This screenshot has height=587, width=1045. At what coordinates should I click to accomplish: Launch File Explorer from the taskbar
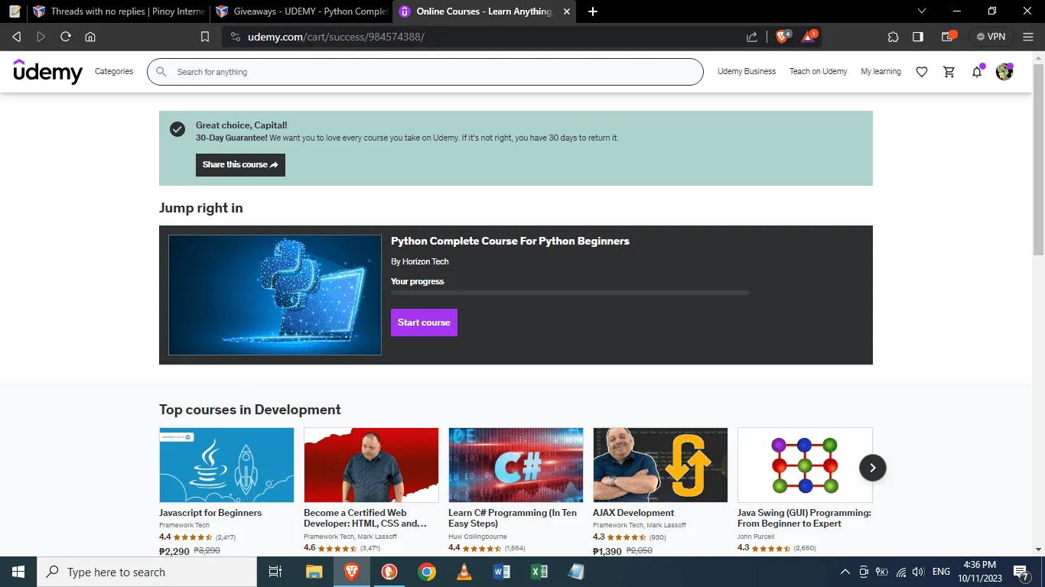pos(314,572)
